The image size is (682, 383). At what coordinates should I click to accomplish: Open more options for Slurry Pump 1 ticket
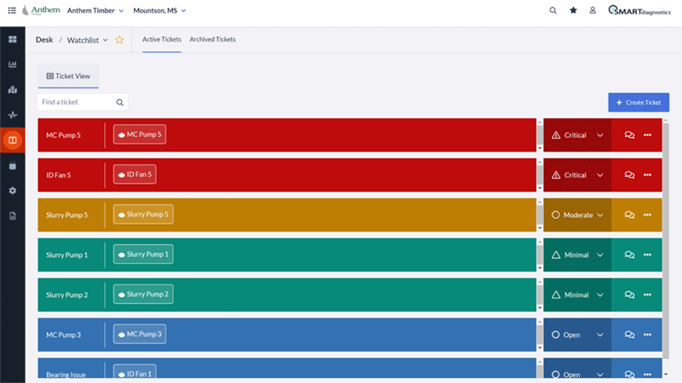648,254
